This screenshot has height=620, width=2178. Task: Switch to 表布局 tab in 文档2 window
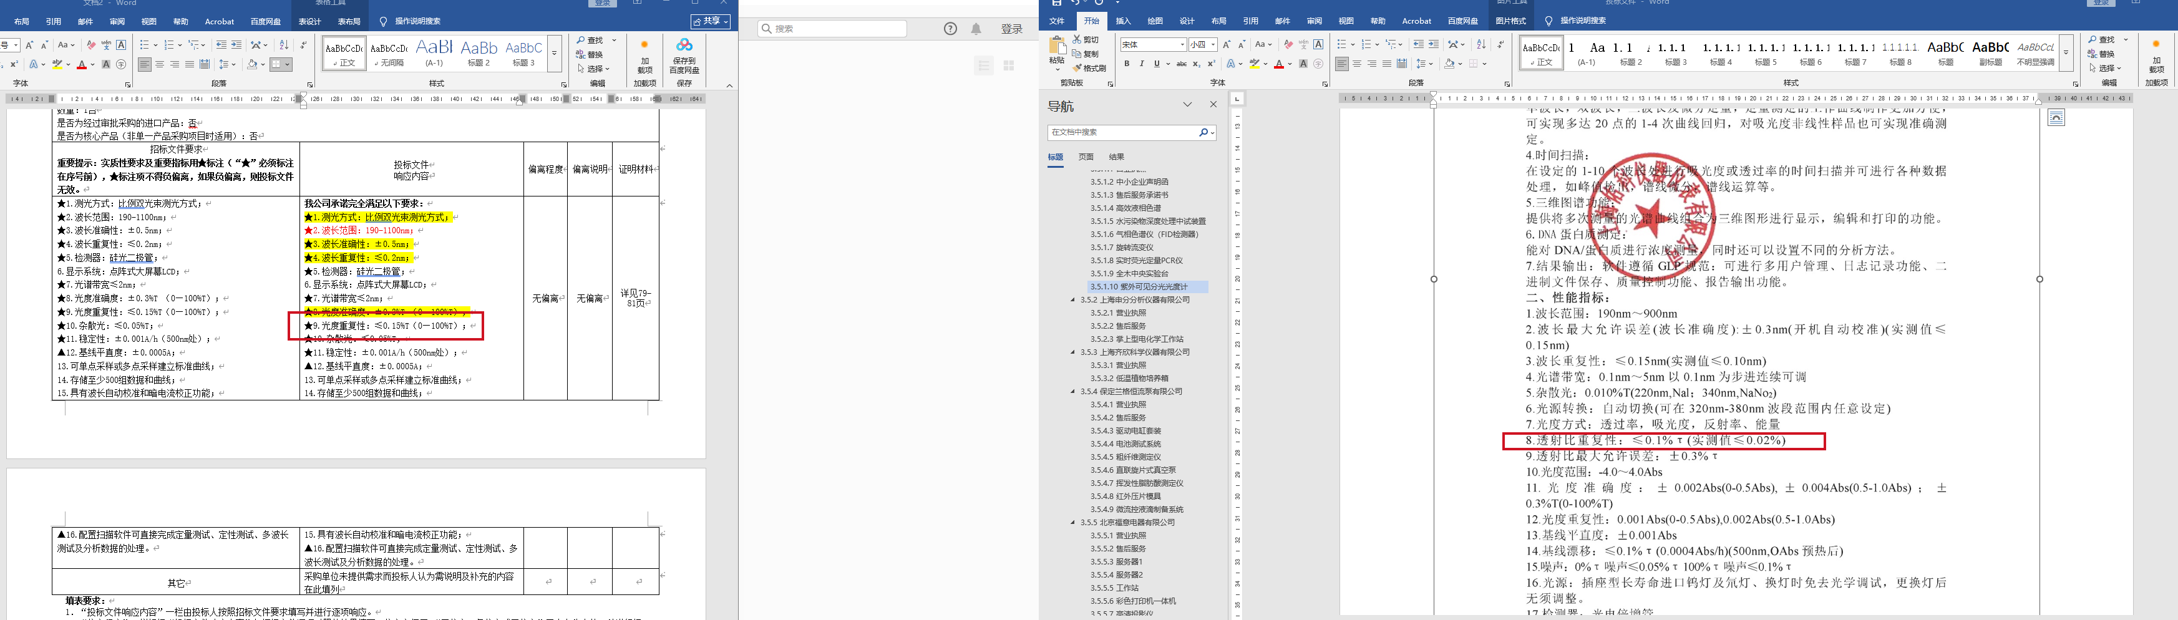348,22
